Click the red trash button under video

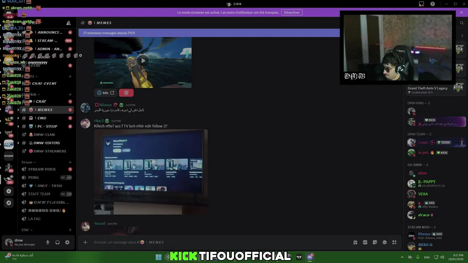point(126,93)
